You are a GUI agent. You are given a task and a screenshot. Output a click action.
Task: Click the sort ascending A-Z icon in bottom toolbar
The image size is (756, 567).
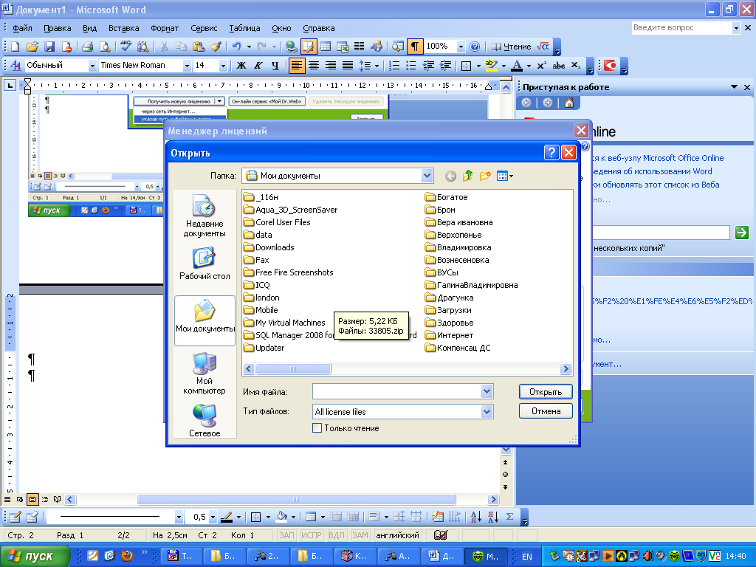(476, 517)
